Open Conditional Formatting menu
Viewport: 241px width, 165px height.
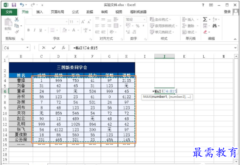pyautogui.click(x=160, y=19)
